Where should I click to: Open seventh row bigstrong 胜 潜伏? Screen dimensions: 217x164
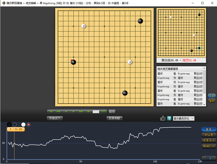180,99
